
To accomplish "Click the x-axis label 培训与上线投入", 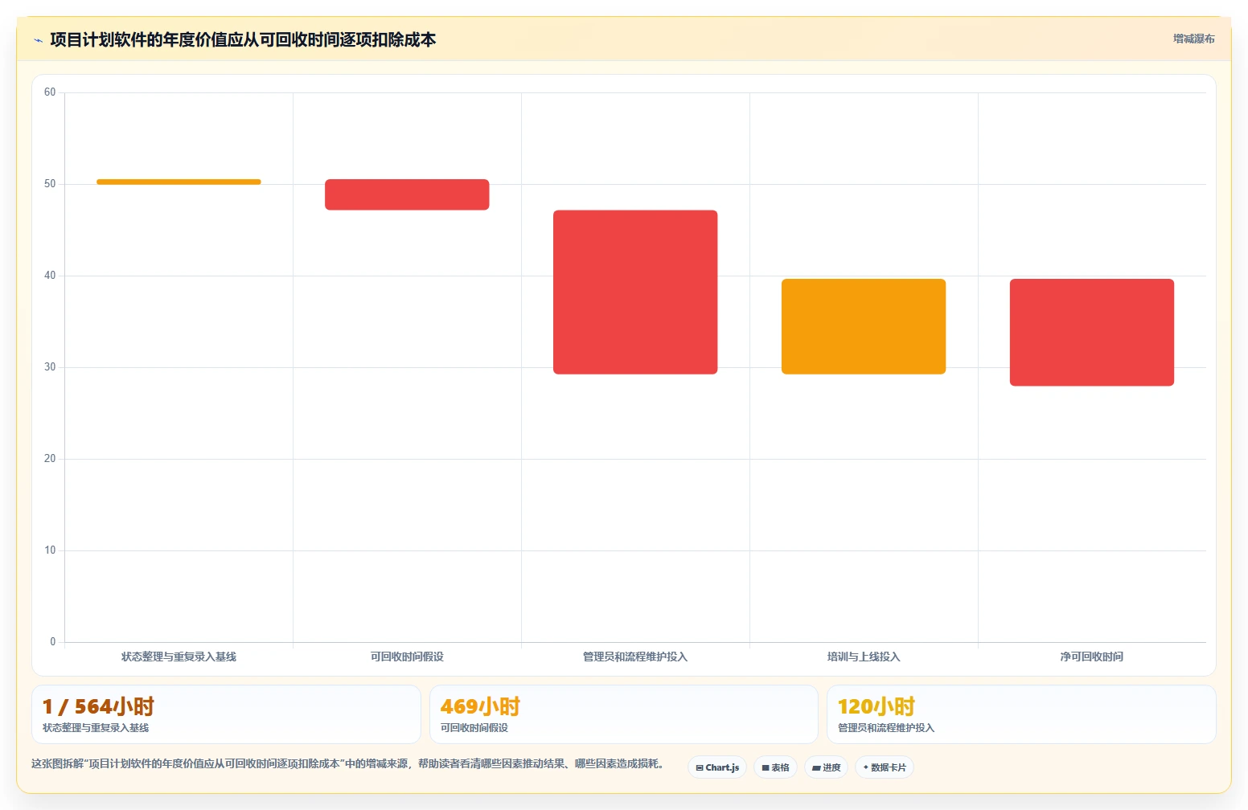I will tap(864, 657).
